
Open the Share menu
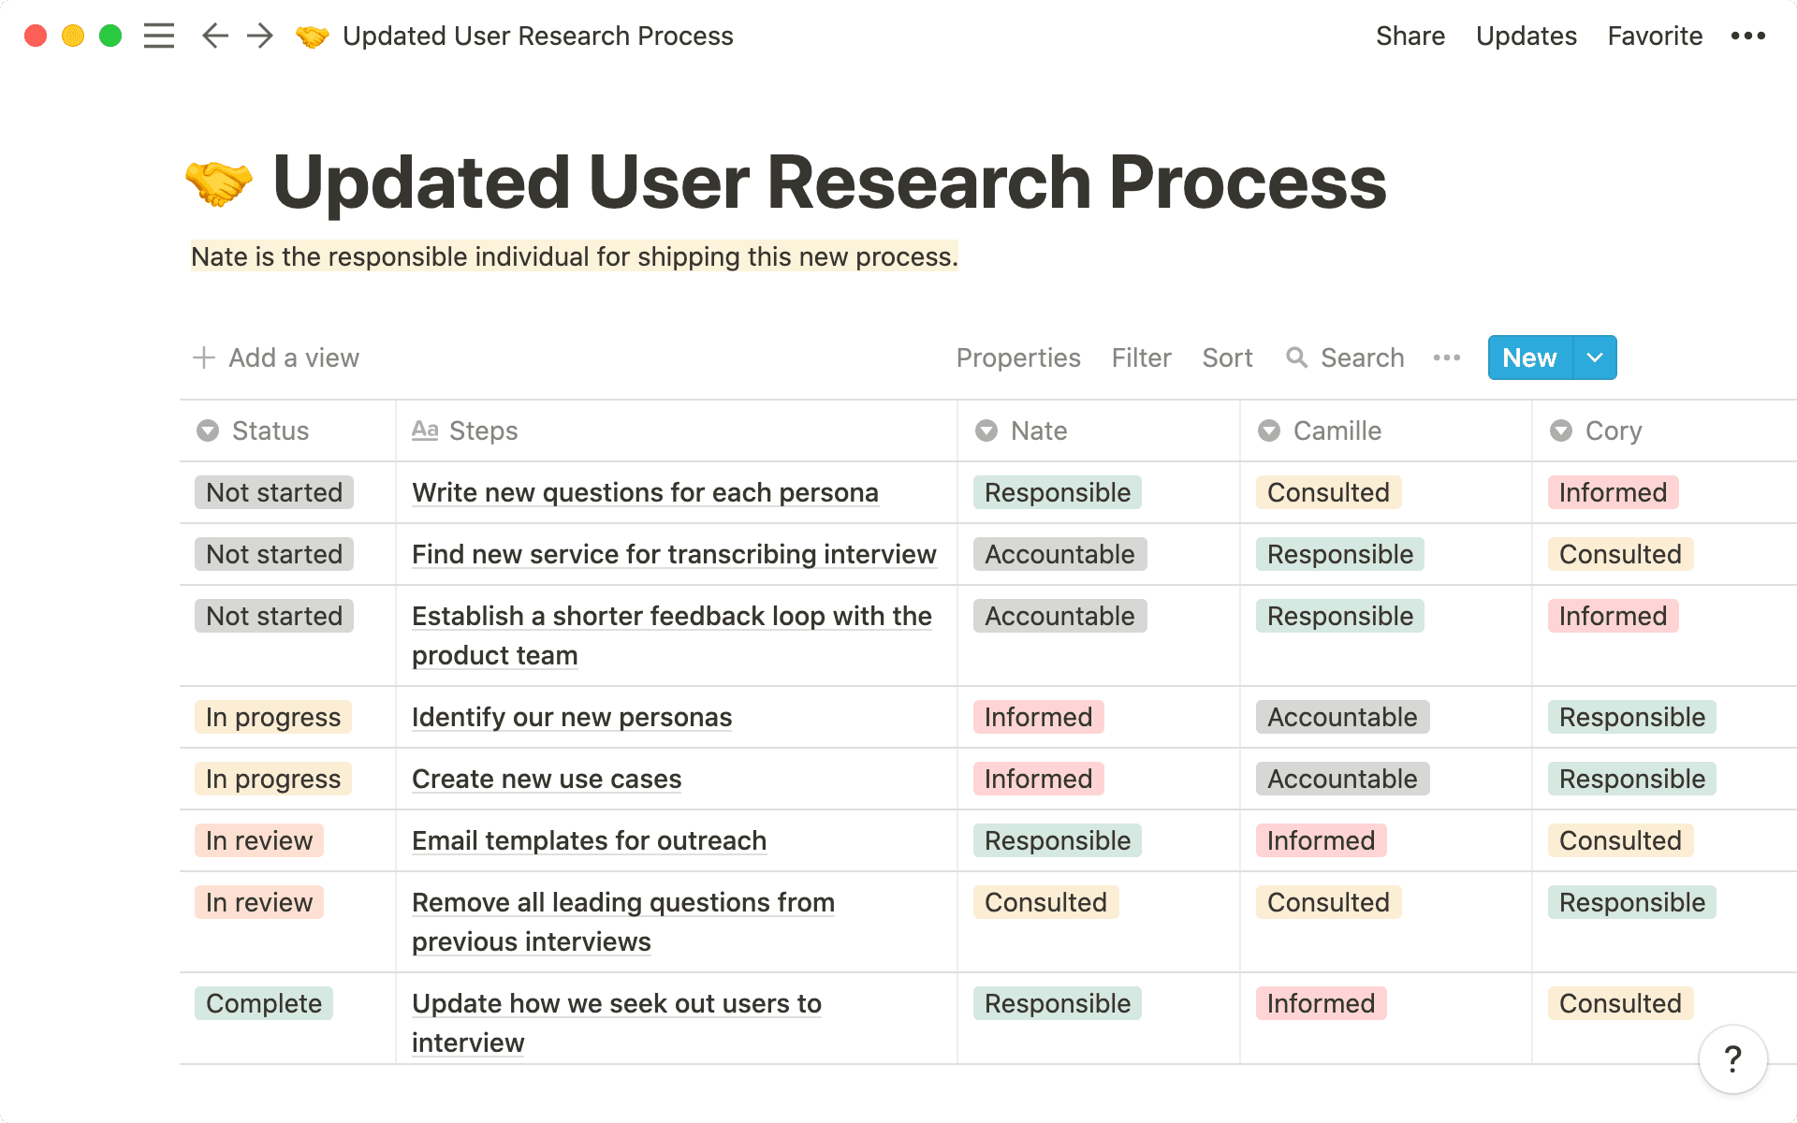1410,36
